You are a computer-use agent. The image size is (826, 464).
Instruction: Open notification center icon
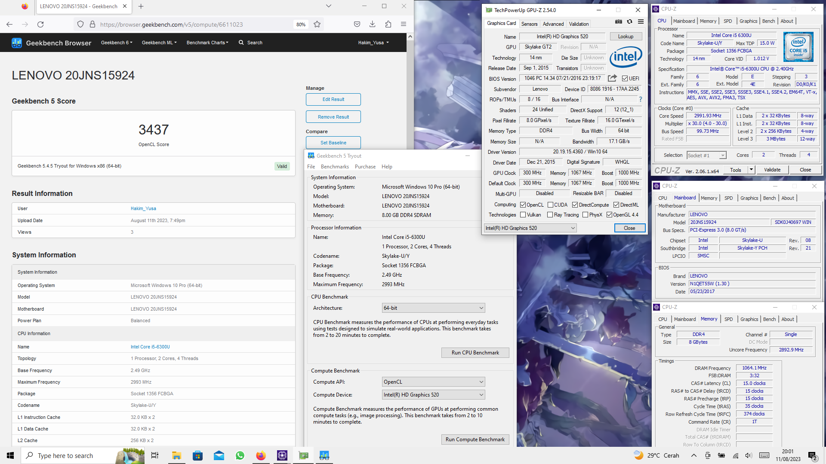[813, 455]
